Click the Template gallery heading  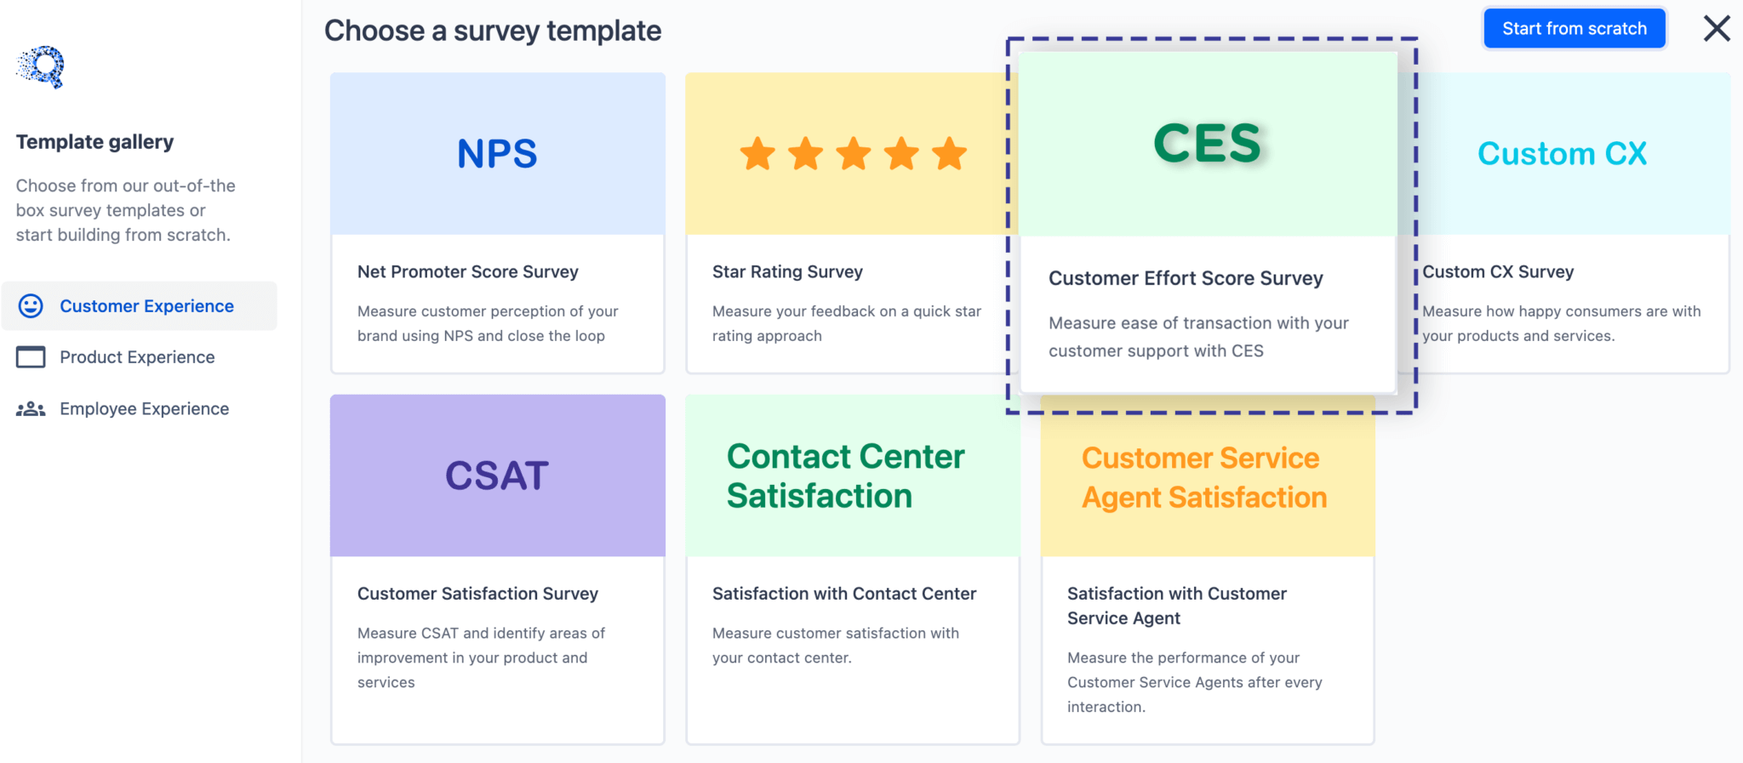point(94,141)
